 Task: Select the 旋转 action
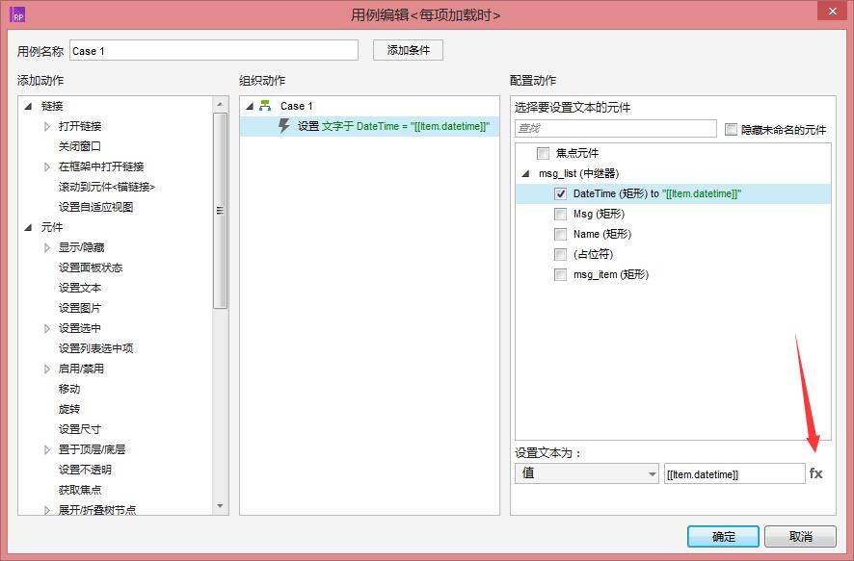(x=69, y=409)
